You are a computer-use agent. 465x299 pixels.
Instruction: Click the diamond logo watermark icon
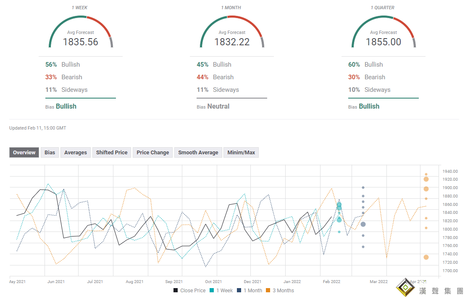(x=404, y=288)
